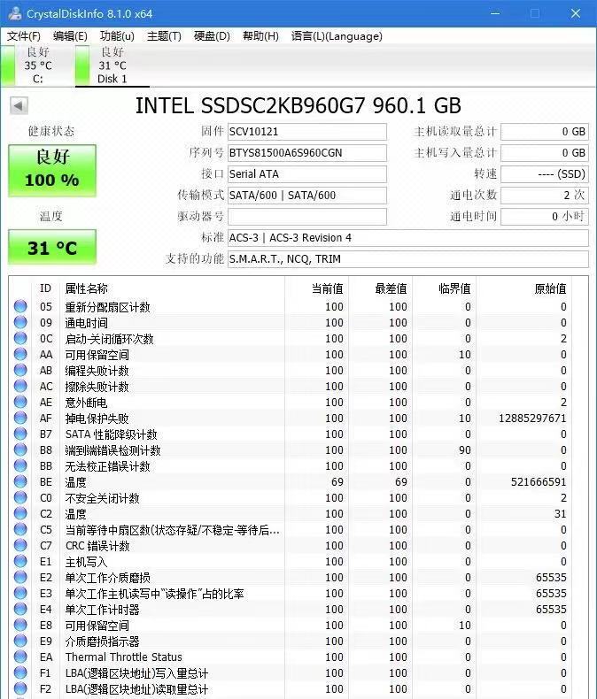Click status orb for attribute C0

tap(20, 497)
